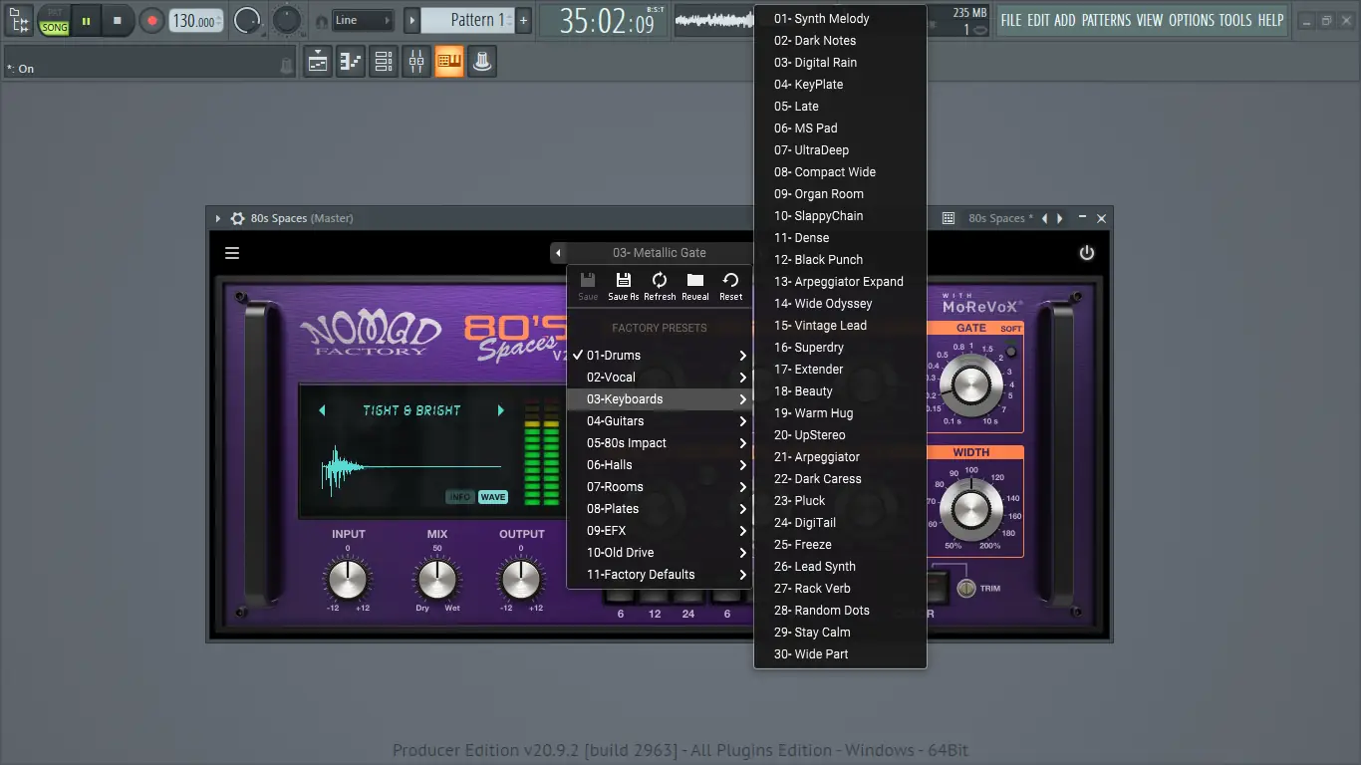Screen dimensions: 1361x765
Task: Click the Refresh presets icon
Action: tap(660, 286)
